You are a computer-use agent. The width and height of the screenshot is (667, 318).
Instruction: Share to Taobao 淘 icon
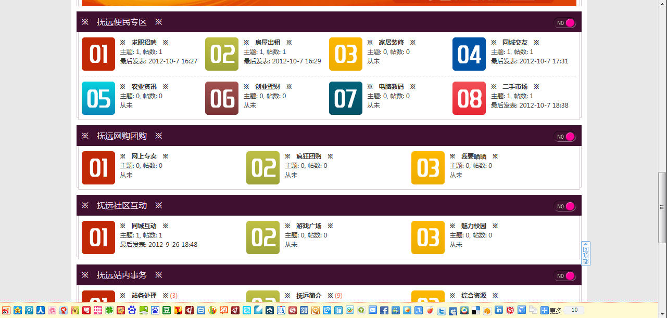[224, 310]
